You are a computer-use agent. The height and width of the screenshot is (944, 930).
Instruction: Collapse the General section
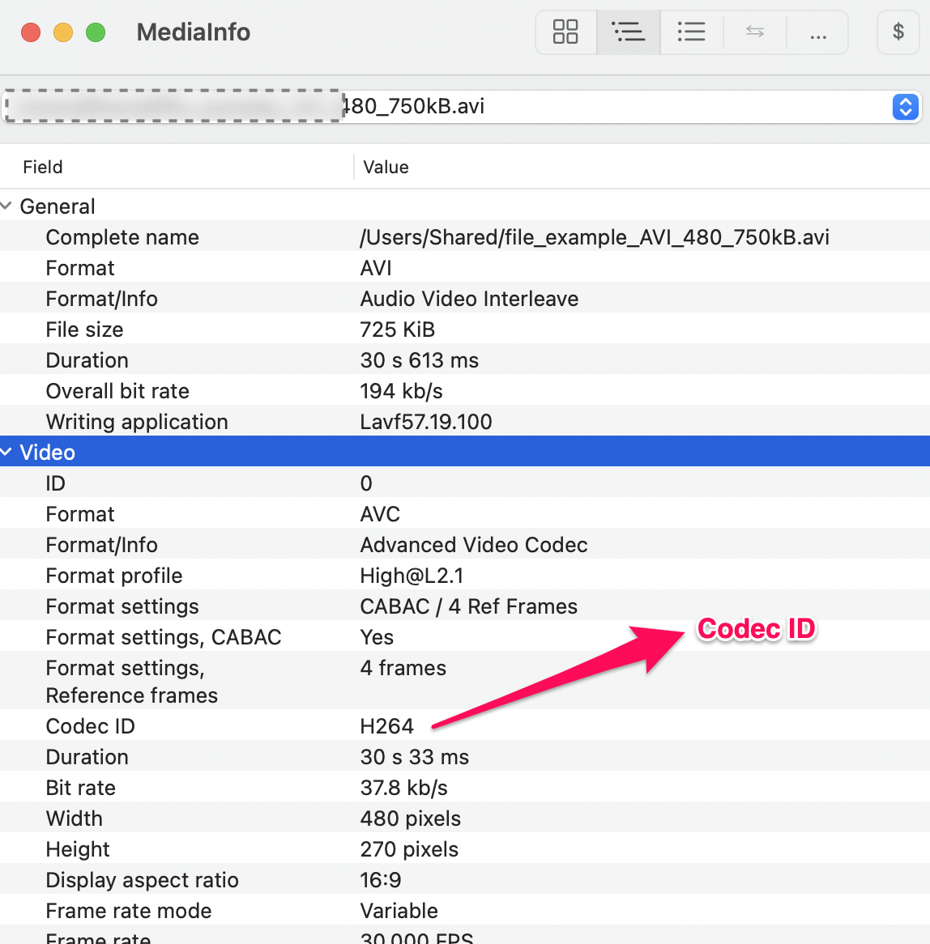pos(7,206)
